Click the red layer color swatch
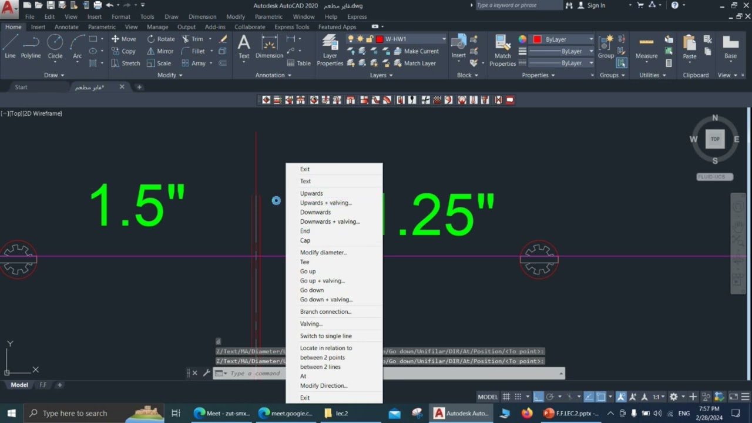This screenshot has width=752, height=423. point(380,39)
